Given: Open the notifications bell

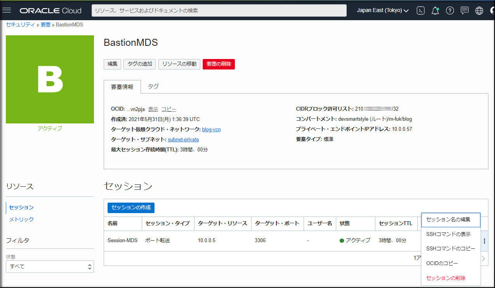Looking at the screenshot, I should [x=435, y=10].
